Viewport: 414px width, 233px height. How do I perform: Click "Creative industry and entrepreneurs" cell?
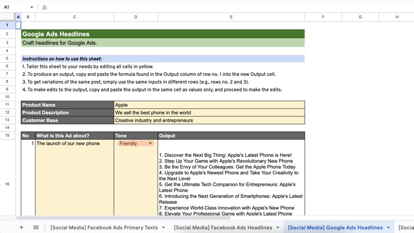[x=209, y=120]
